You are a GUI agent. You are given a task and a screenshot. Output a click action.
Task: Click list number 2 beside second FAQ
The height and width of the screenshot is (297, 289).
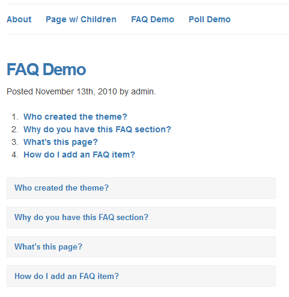pos(15,129)
